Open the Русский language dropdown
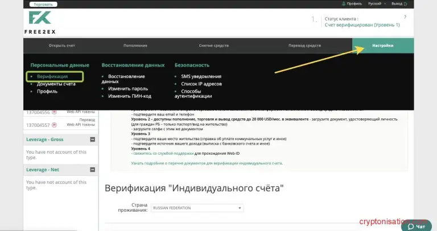This screenshot has width=437, height=231. pyautogui.click(x=374, y=3)
